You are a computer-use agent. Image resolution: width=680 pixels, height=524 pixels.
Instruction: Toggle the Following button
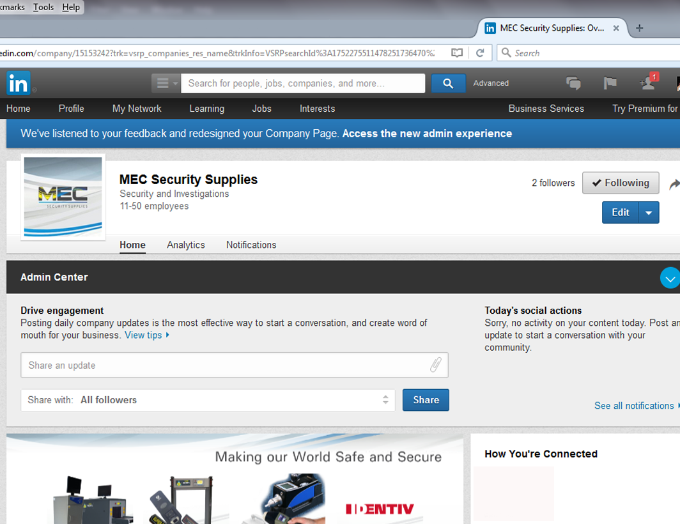pyautogui.click(x=621, y=183)
